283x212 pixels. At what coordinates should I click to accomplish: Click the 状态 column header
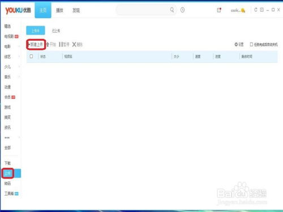[x=43, y=57]
